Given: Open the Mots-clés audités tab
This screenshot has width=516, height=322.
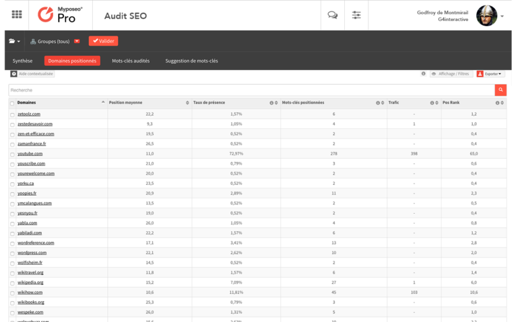Looking at the screenshot, I should 131,61.
